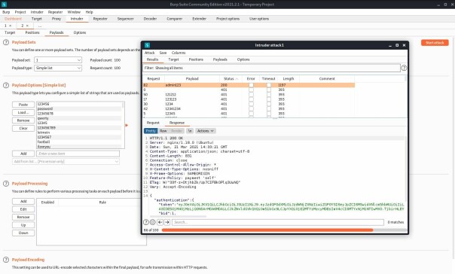Open the Payload set dropdown
455x274 pixels.
click(58, 60)
